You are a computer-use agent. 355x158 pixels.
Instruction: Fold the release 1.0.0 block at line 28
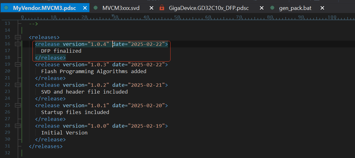(x=18, y=126)
